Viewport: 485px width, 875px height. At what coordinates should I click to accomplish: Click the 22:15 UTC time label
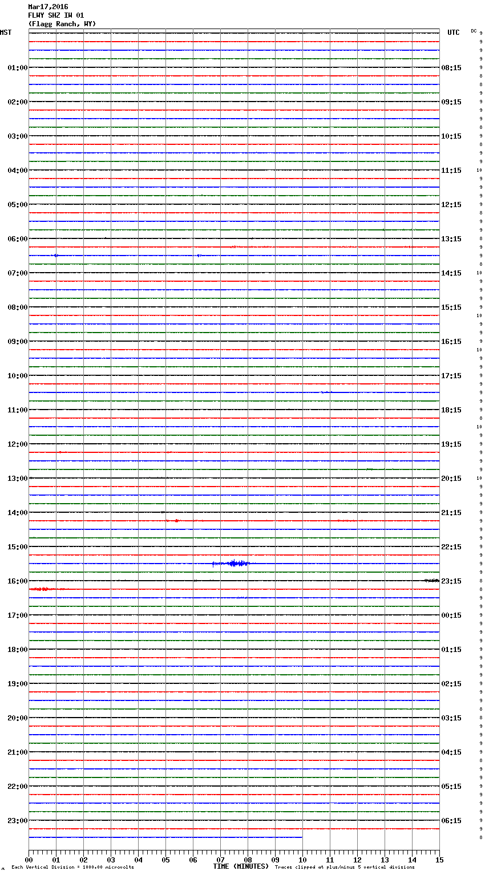[451, 547]
